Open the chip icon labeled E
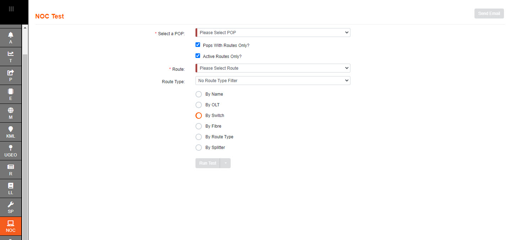510x240 pixels. coord(11,94)
